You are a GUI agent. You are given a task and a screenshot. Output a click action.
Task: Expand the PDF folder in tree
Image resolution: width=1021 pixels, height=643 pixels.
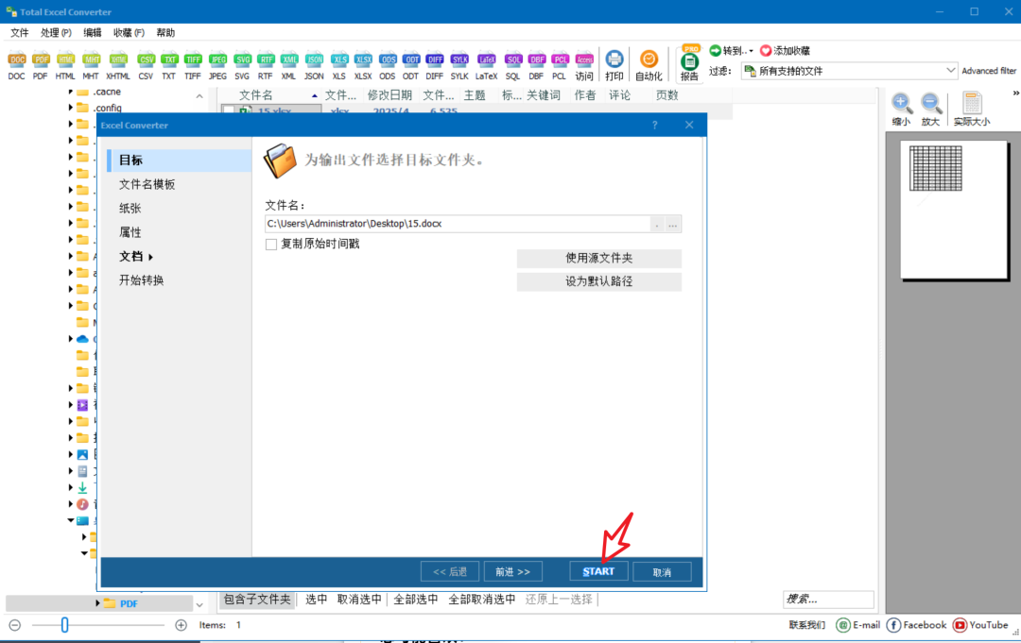pos(97,603)
